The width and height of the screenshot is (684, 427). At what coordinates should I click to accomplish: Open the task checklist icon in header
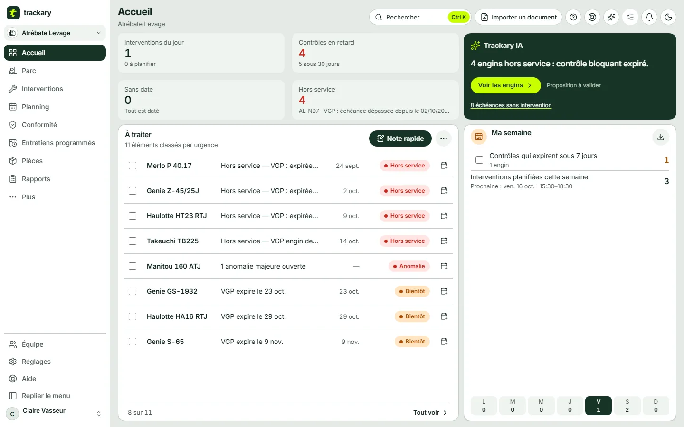pos(630,17)
